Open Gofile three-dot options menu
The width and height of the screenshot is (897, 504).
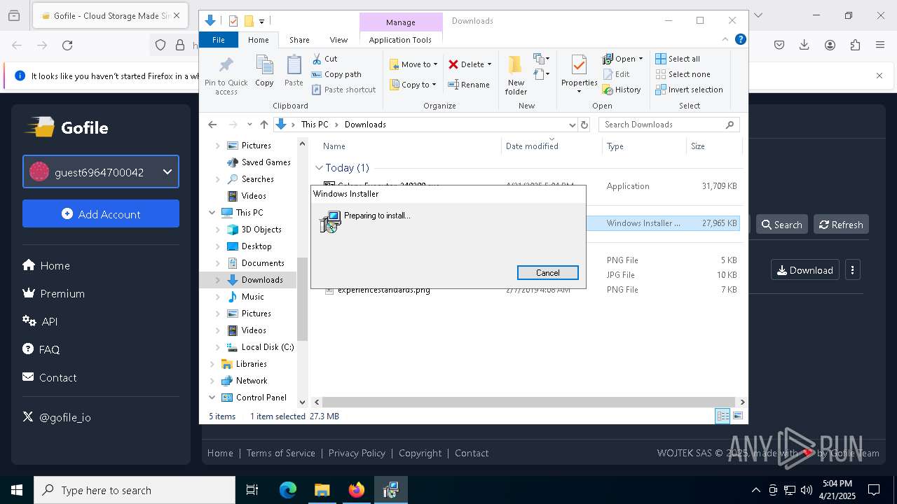(852, 270)
